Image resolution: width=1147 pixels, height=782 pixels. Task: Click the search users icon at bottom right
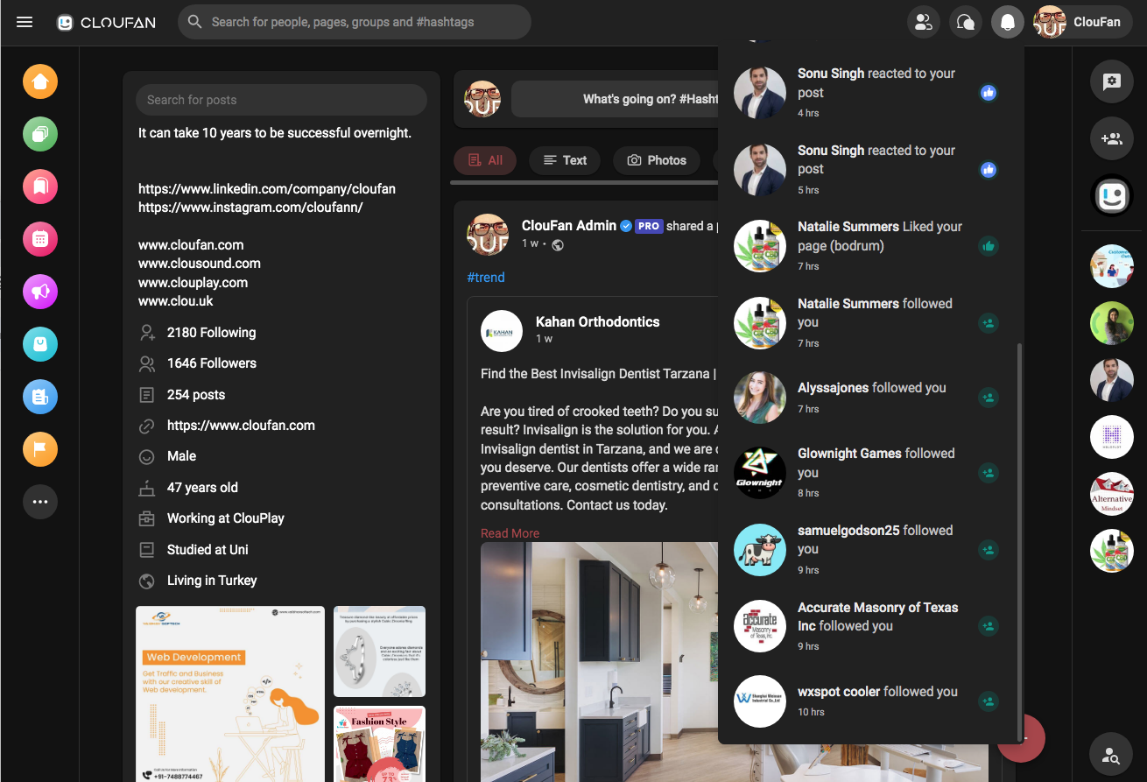[1111, 756]
